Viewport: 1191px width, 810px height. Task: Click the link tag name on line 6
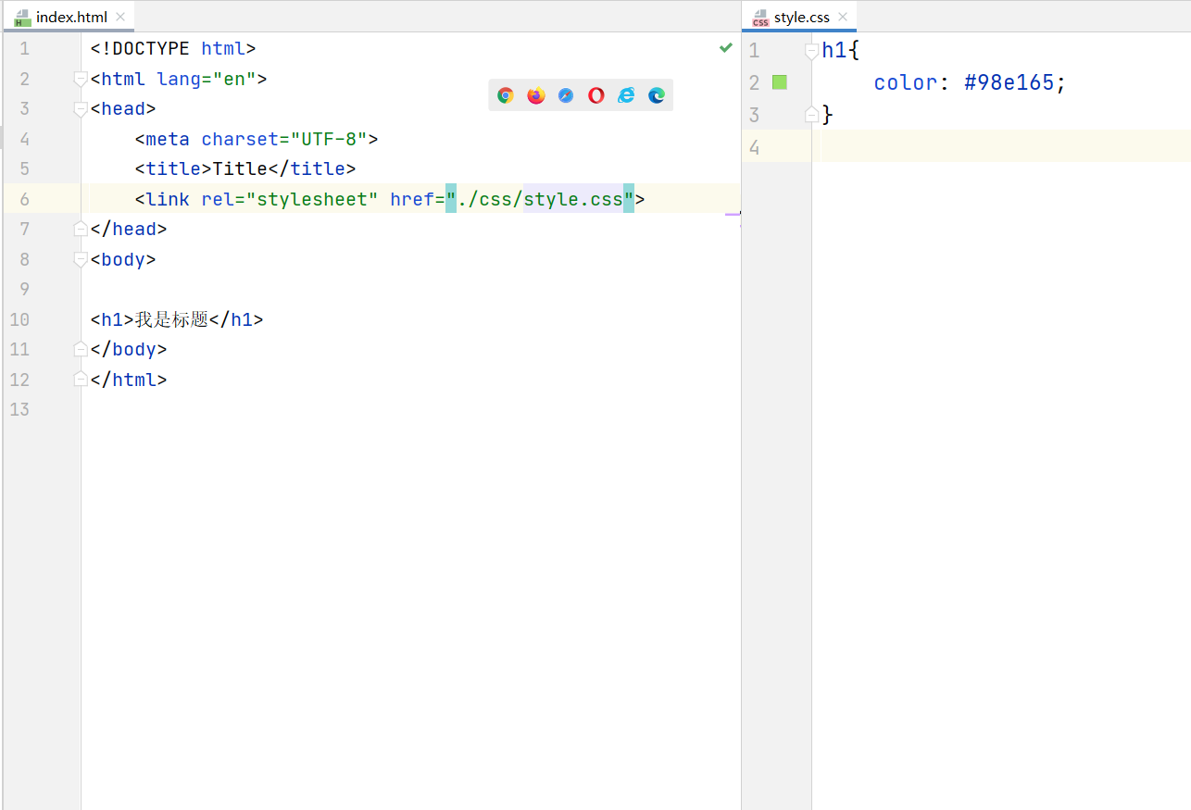point(168,199)
